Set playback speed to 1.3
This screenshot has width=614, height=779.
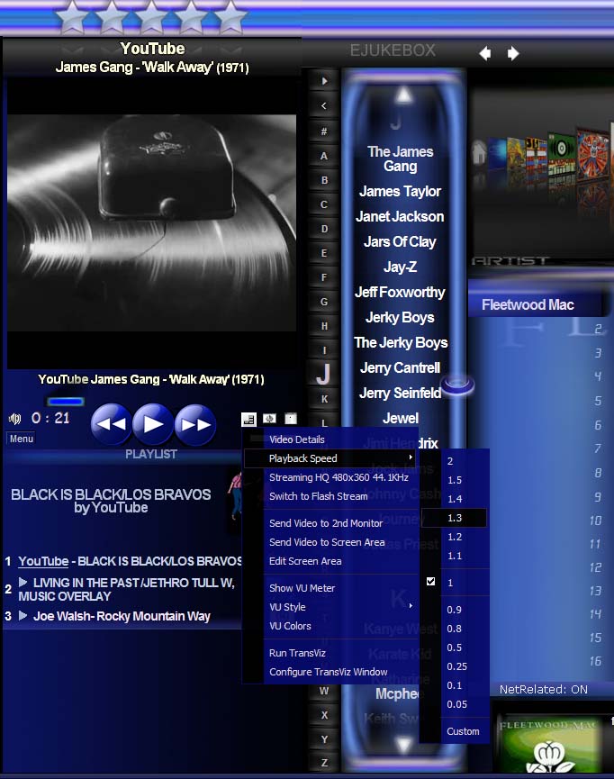pyautogui.click(x=455, y=518)
